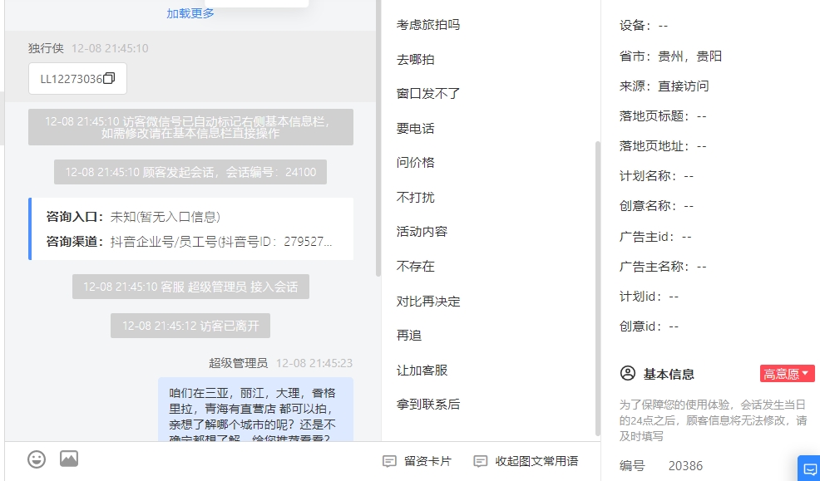
Task: Click the 落地页标题 field
Action: click(663, 116)
